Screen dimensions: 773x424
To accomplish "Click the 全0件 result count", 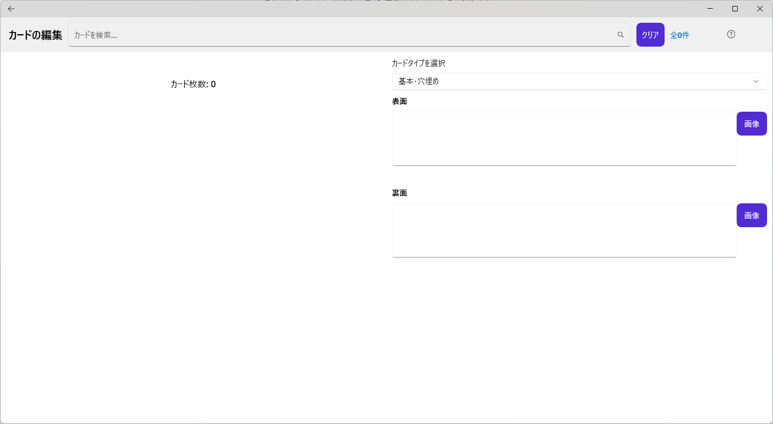I will pyautogui.click(x=680, y=35).
